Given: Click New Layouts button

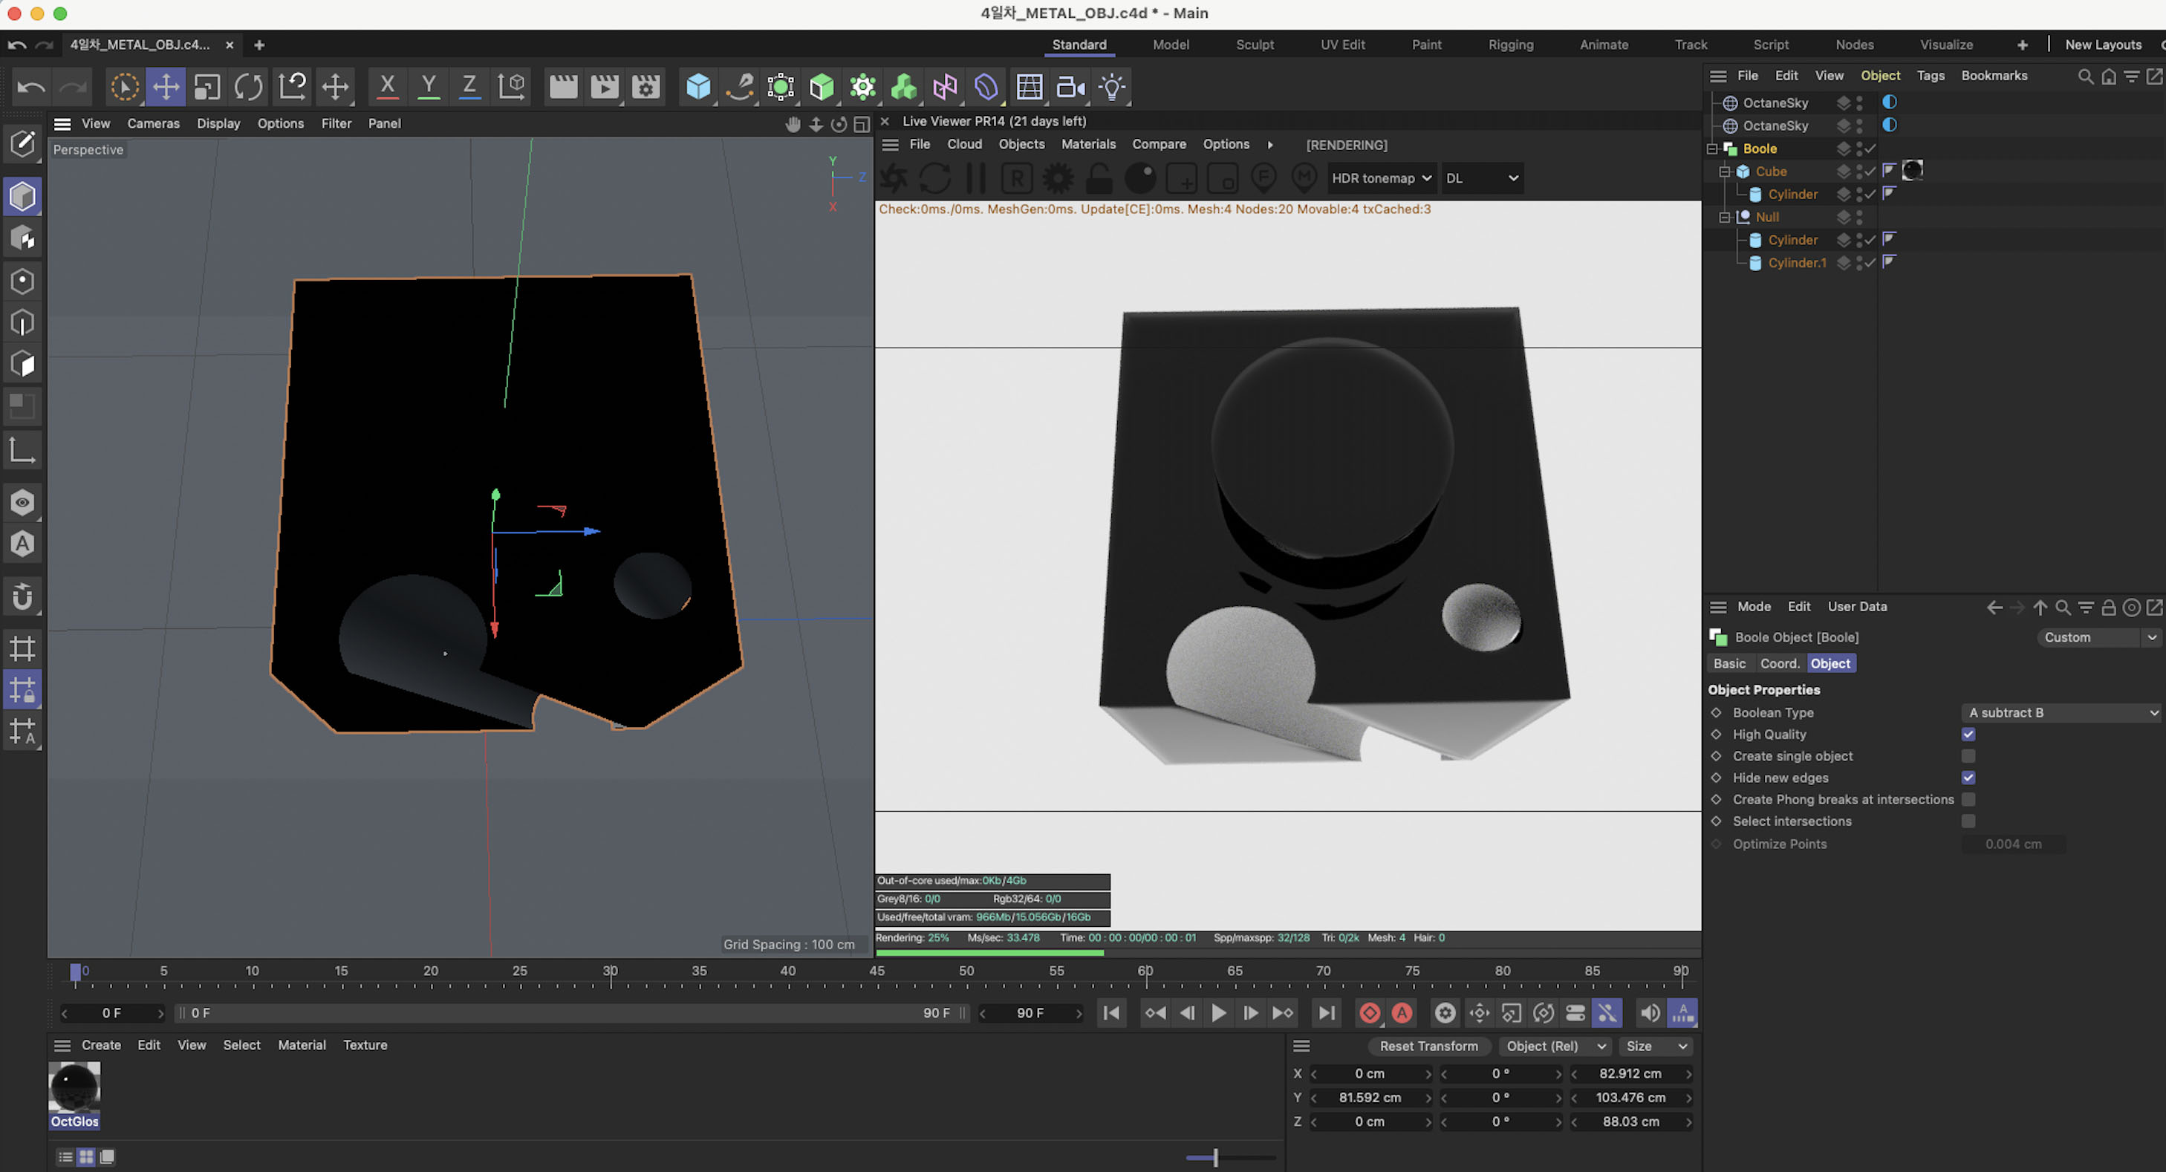Looking at the screenshot, I should click(2103, 45).
